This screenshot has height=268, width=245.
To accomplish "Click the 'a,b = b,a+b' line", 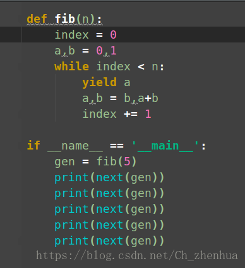I will pos(120,98).
